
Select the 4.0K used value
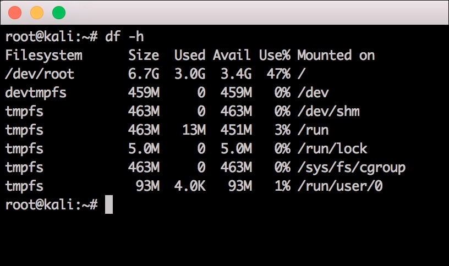(x=190, y=186)
